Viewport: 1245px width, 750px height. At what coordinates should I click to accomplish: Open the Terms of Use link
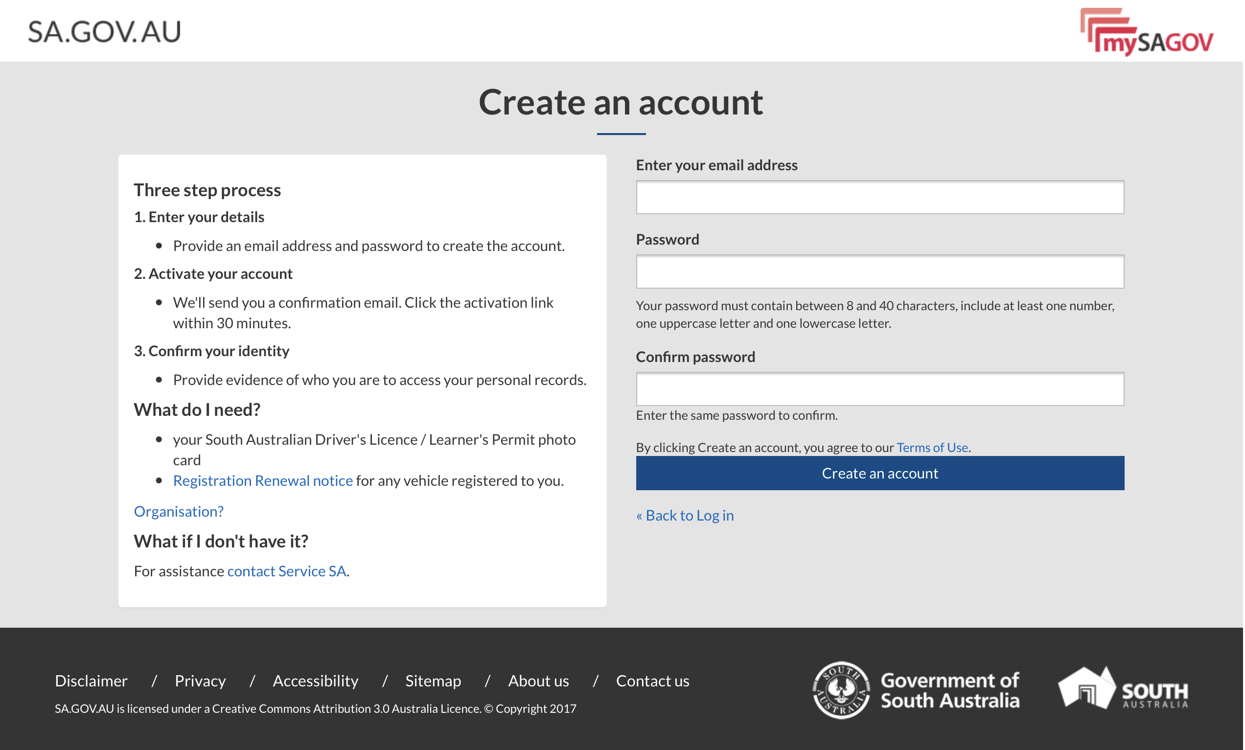coord(933,448)
